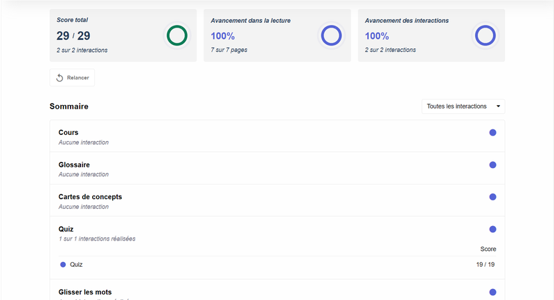Click the 19 / 19 quiz score value
The height and width of the screenshot is (300, 554).
click(485, 265)
